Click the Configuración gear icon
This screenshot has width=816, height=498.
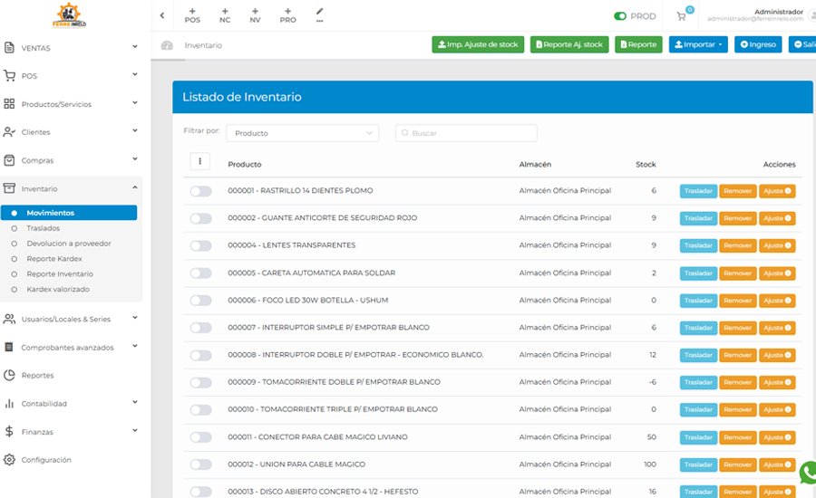click(x=9, y=460)
